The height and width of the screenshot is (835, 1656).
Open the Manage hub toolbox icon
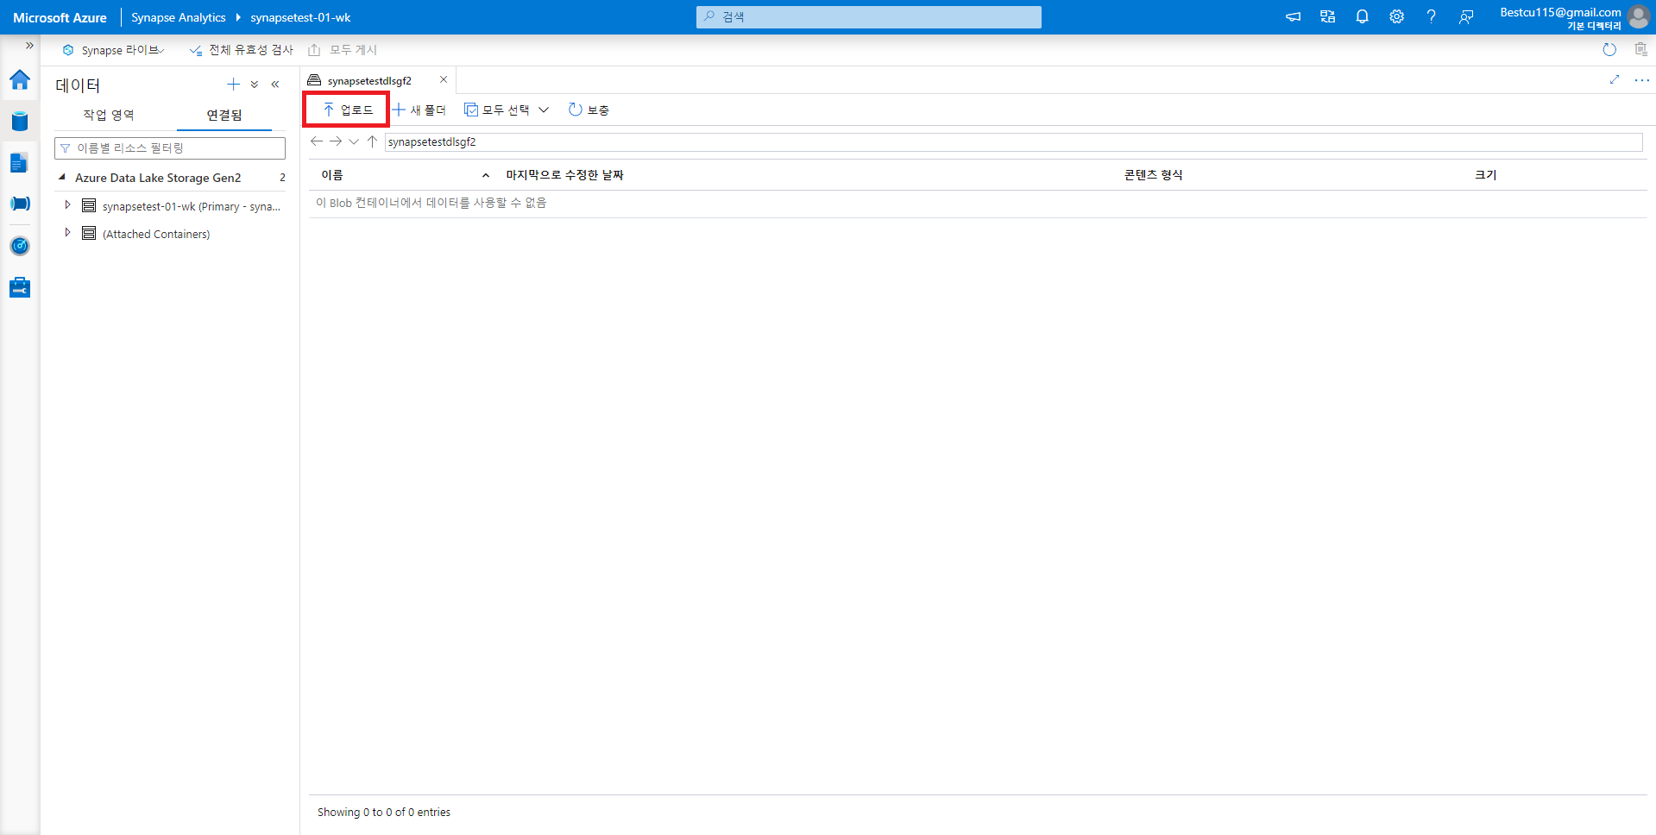20,287
